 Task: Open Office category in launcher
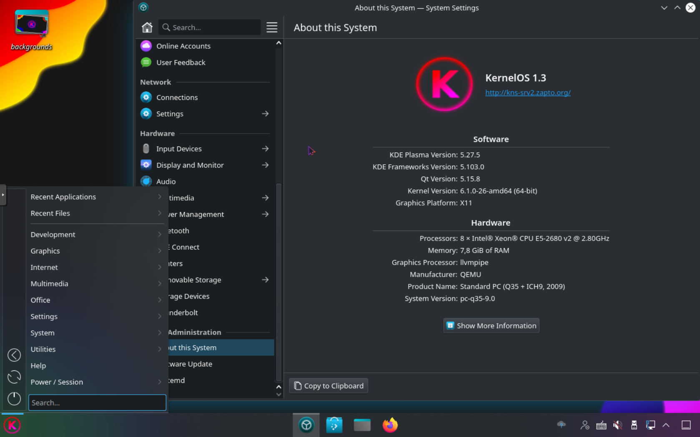(x=96, y=300)
